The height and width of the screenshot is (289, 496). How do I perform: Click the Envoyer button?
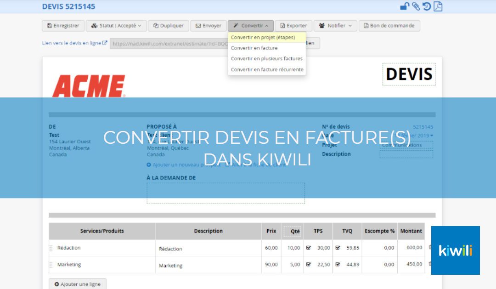(x=209, y=26)
